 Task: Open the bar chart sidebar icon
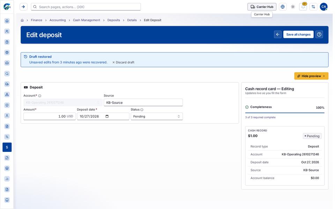(x=7, y=179)
